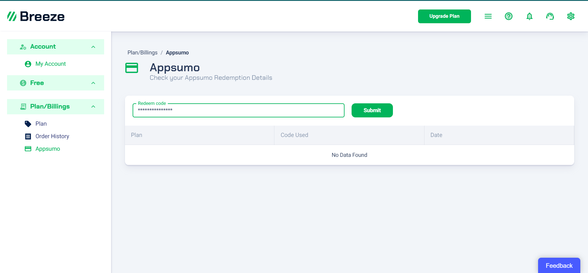Image resolution: width=588 pixels, height=273 pixels.
Task: Click the Account section label
Action: 43,47
